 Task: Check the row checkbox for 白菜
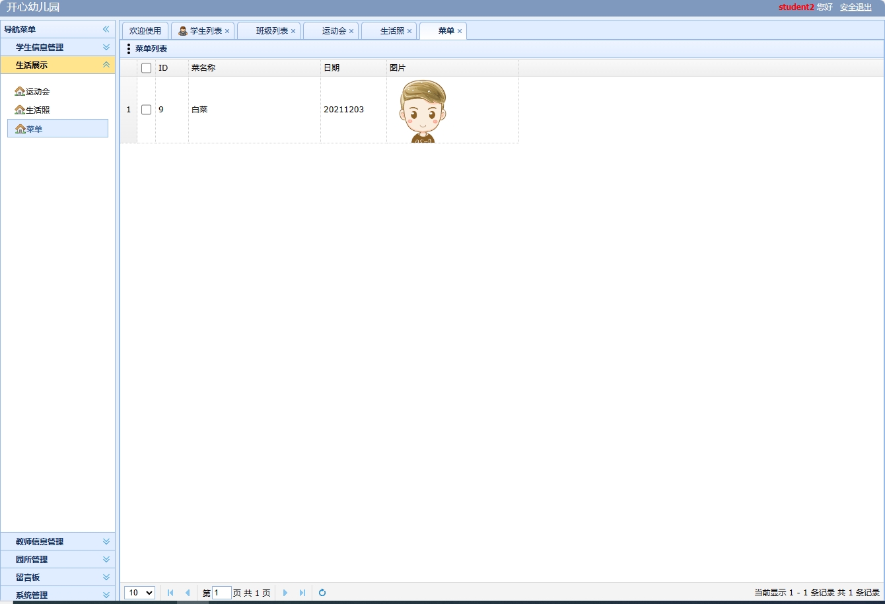click(x=147, y=110)
